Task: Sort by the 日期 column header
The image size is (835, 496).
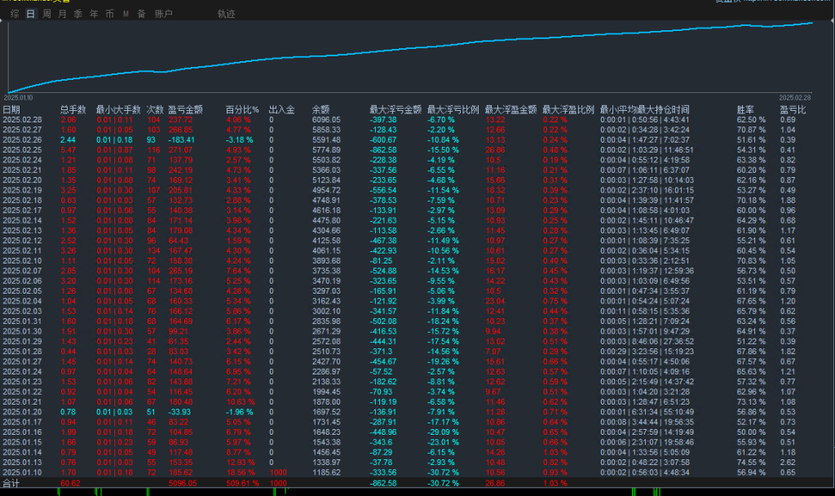Action: point(11,109)
